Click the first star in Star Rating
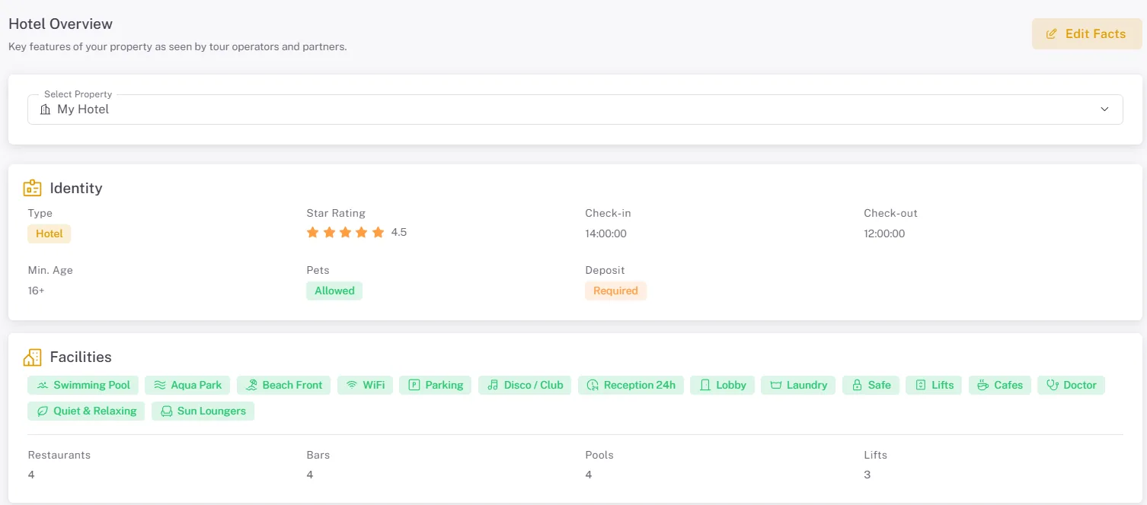The height and width of the screenshot is (505, 1147). (x=312, y=233)
